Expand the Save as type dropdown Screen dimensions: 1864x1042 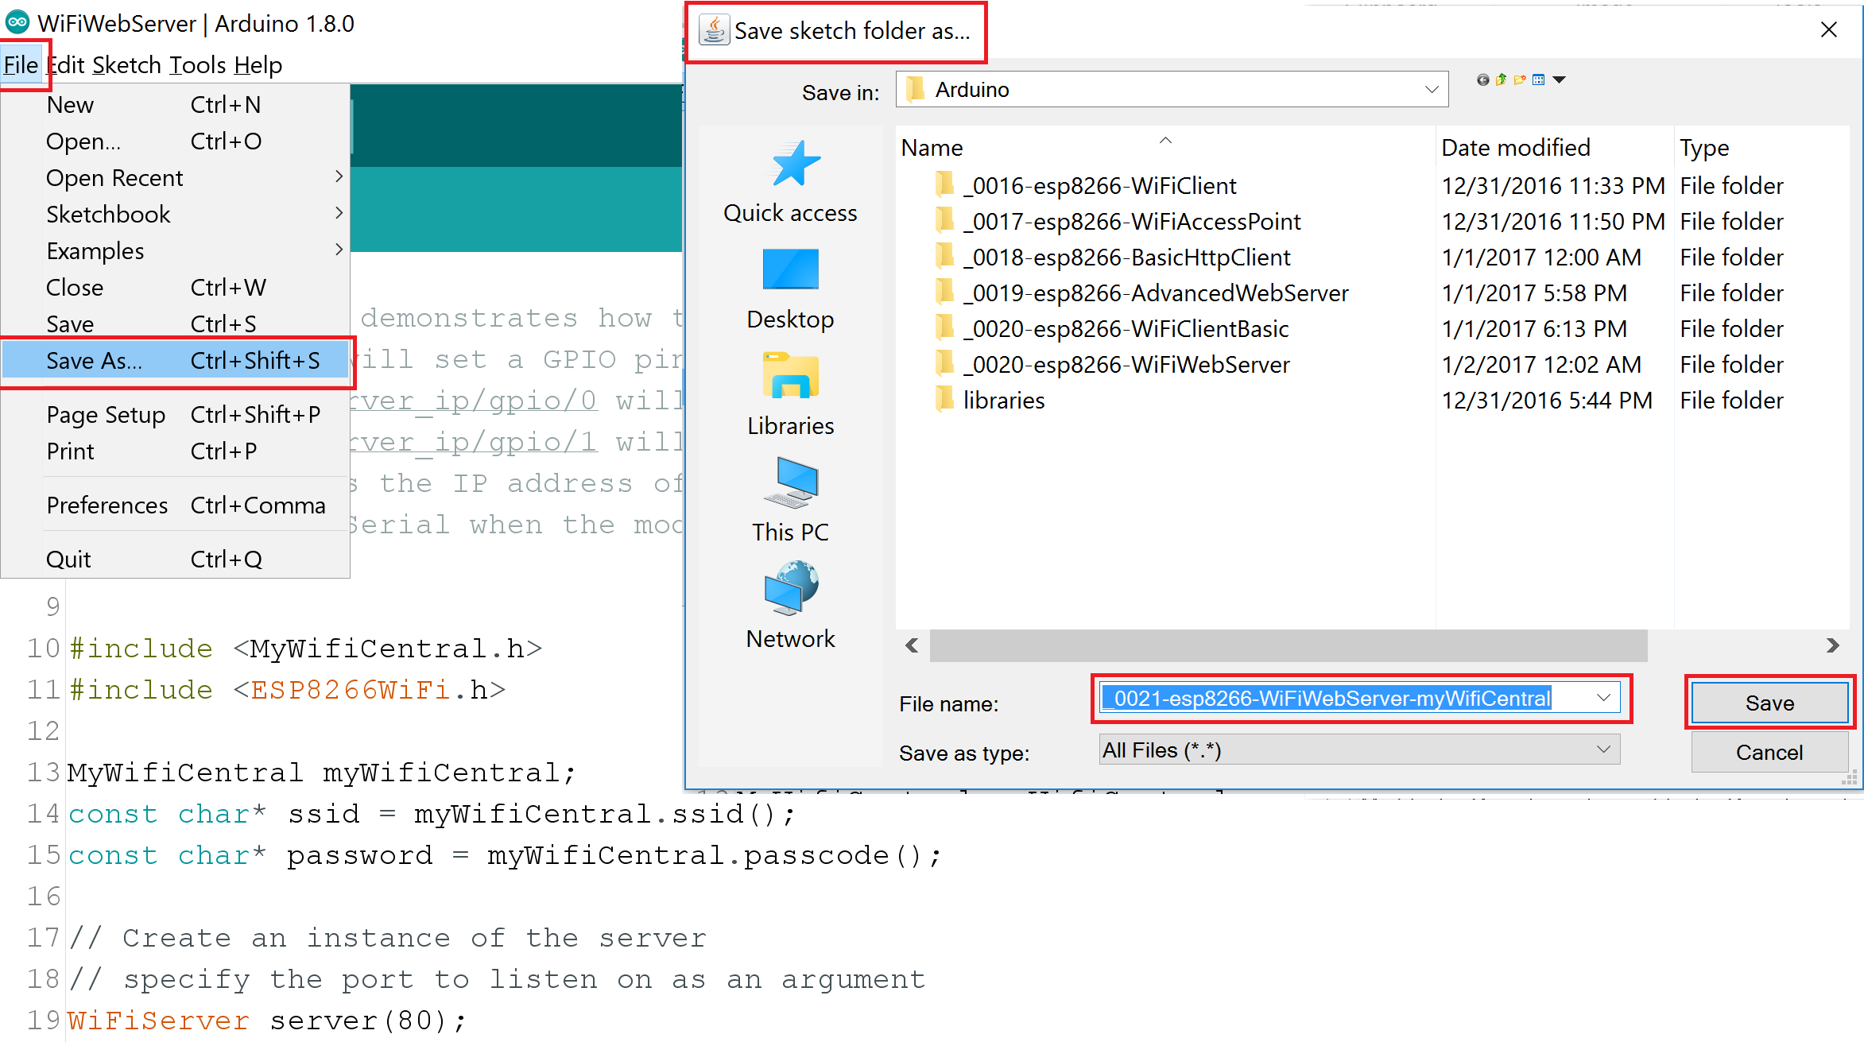[x=1603, y=750]
